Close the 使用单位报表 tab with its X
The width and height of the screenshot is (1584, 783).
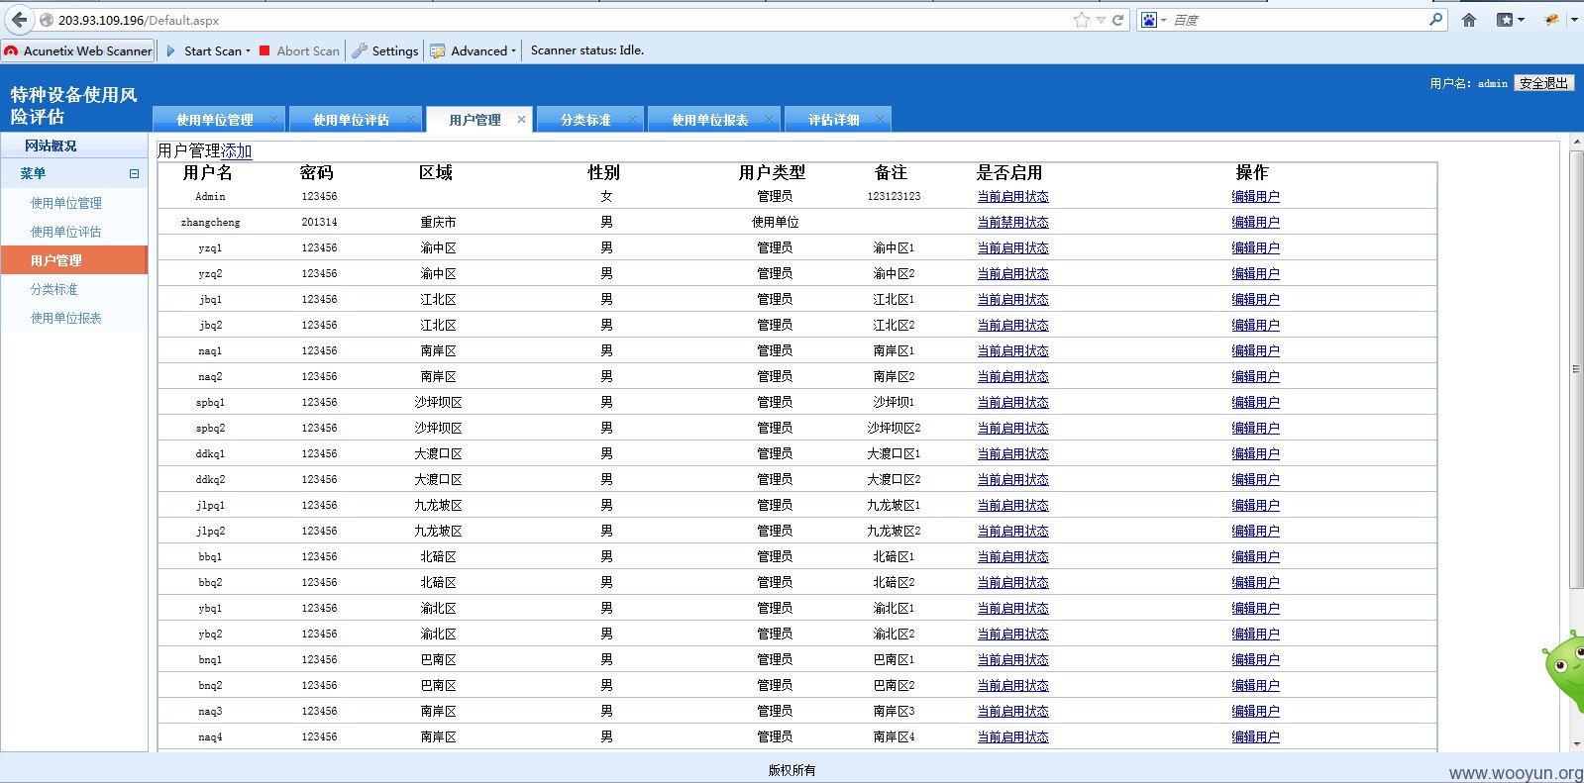pos(769,119)
